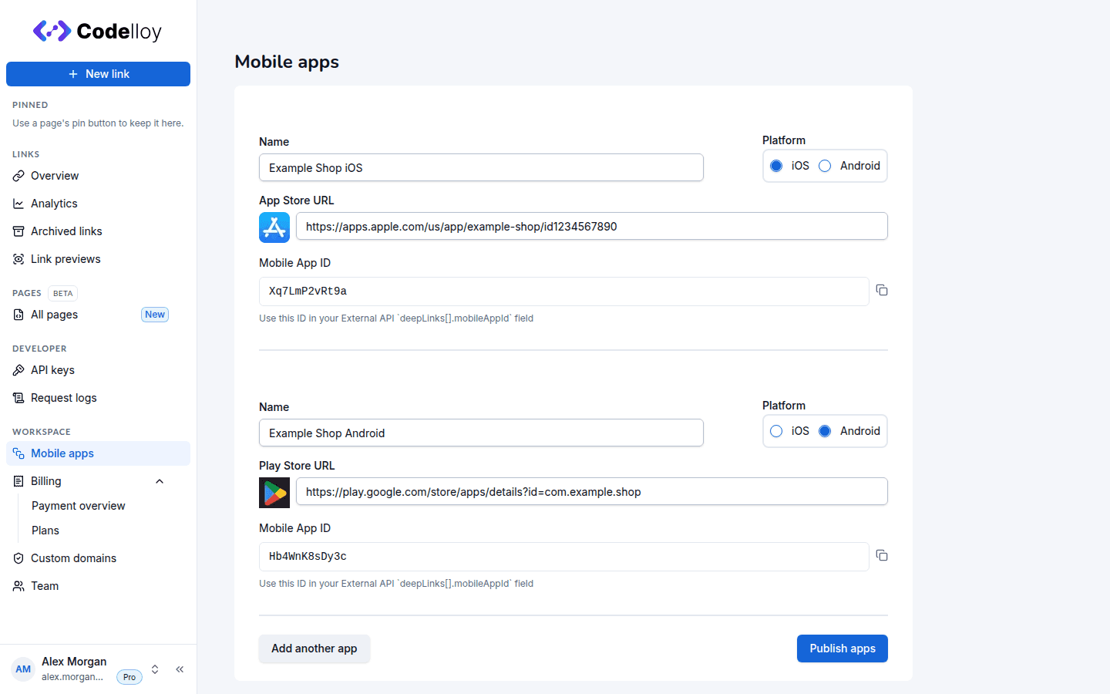This screenshot has height=694, width=1110.
Task: Click the Publish apps button
Action: [843, 649]
